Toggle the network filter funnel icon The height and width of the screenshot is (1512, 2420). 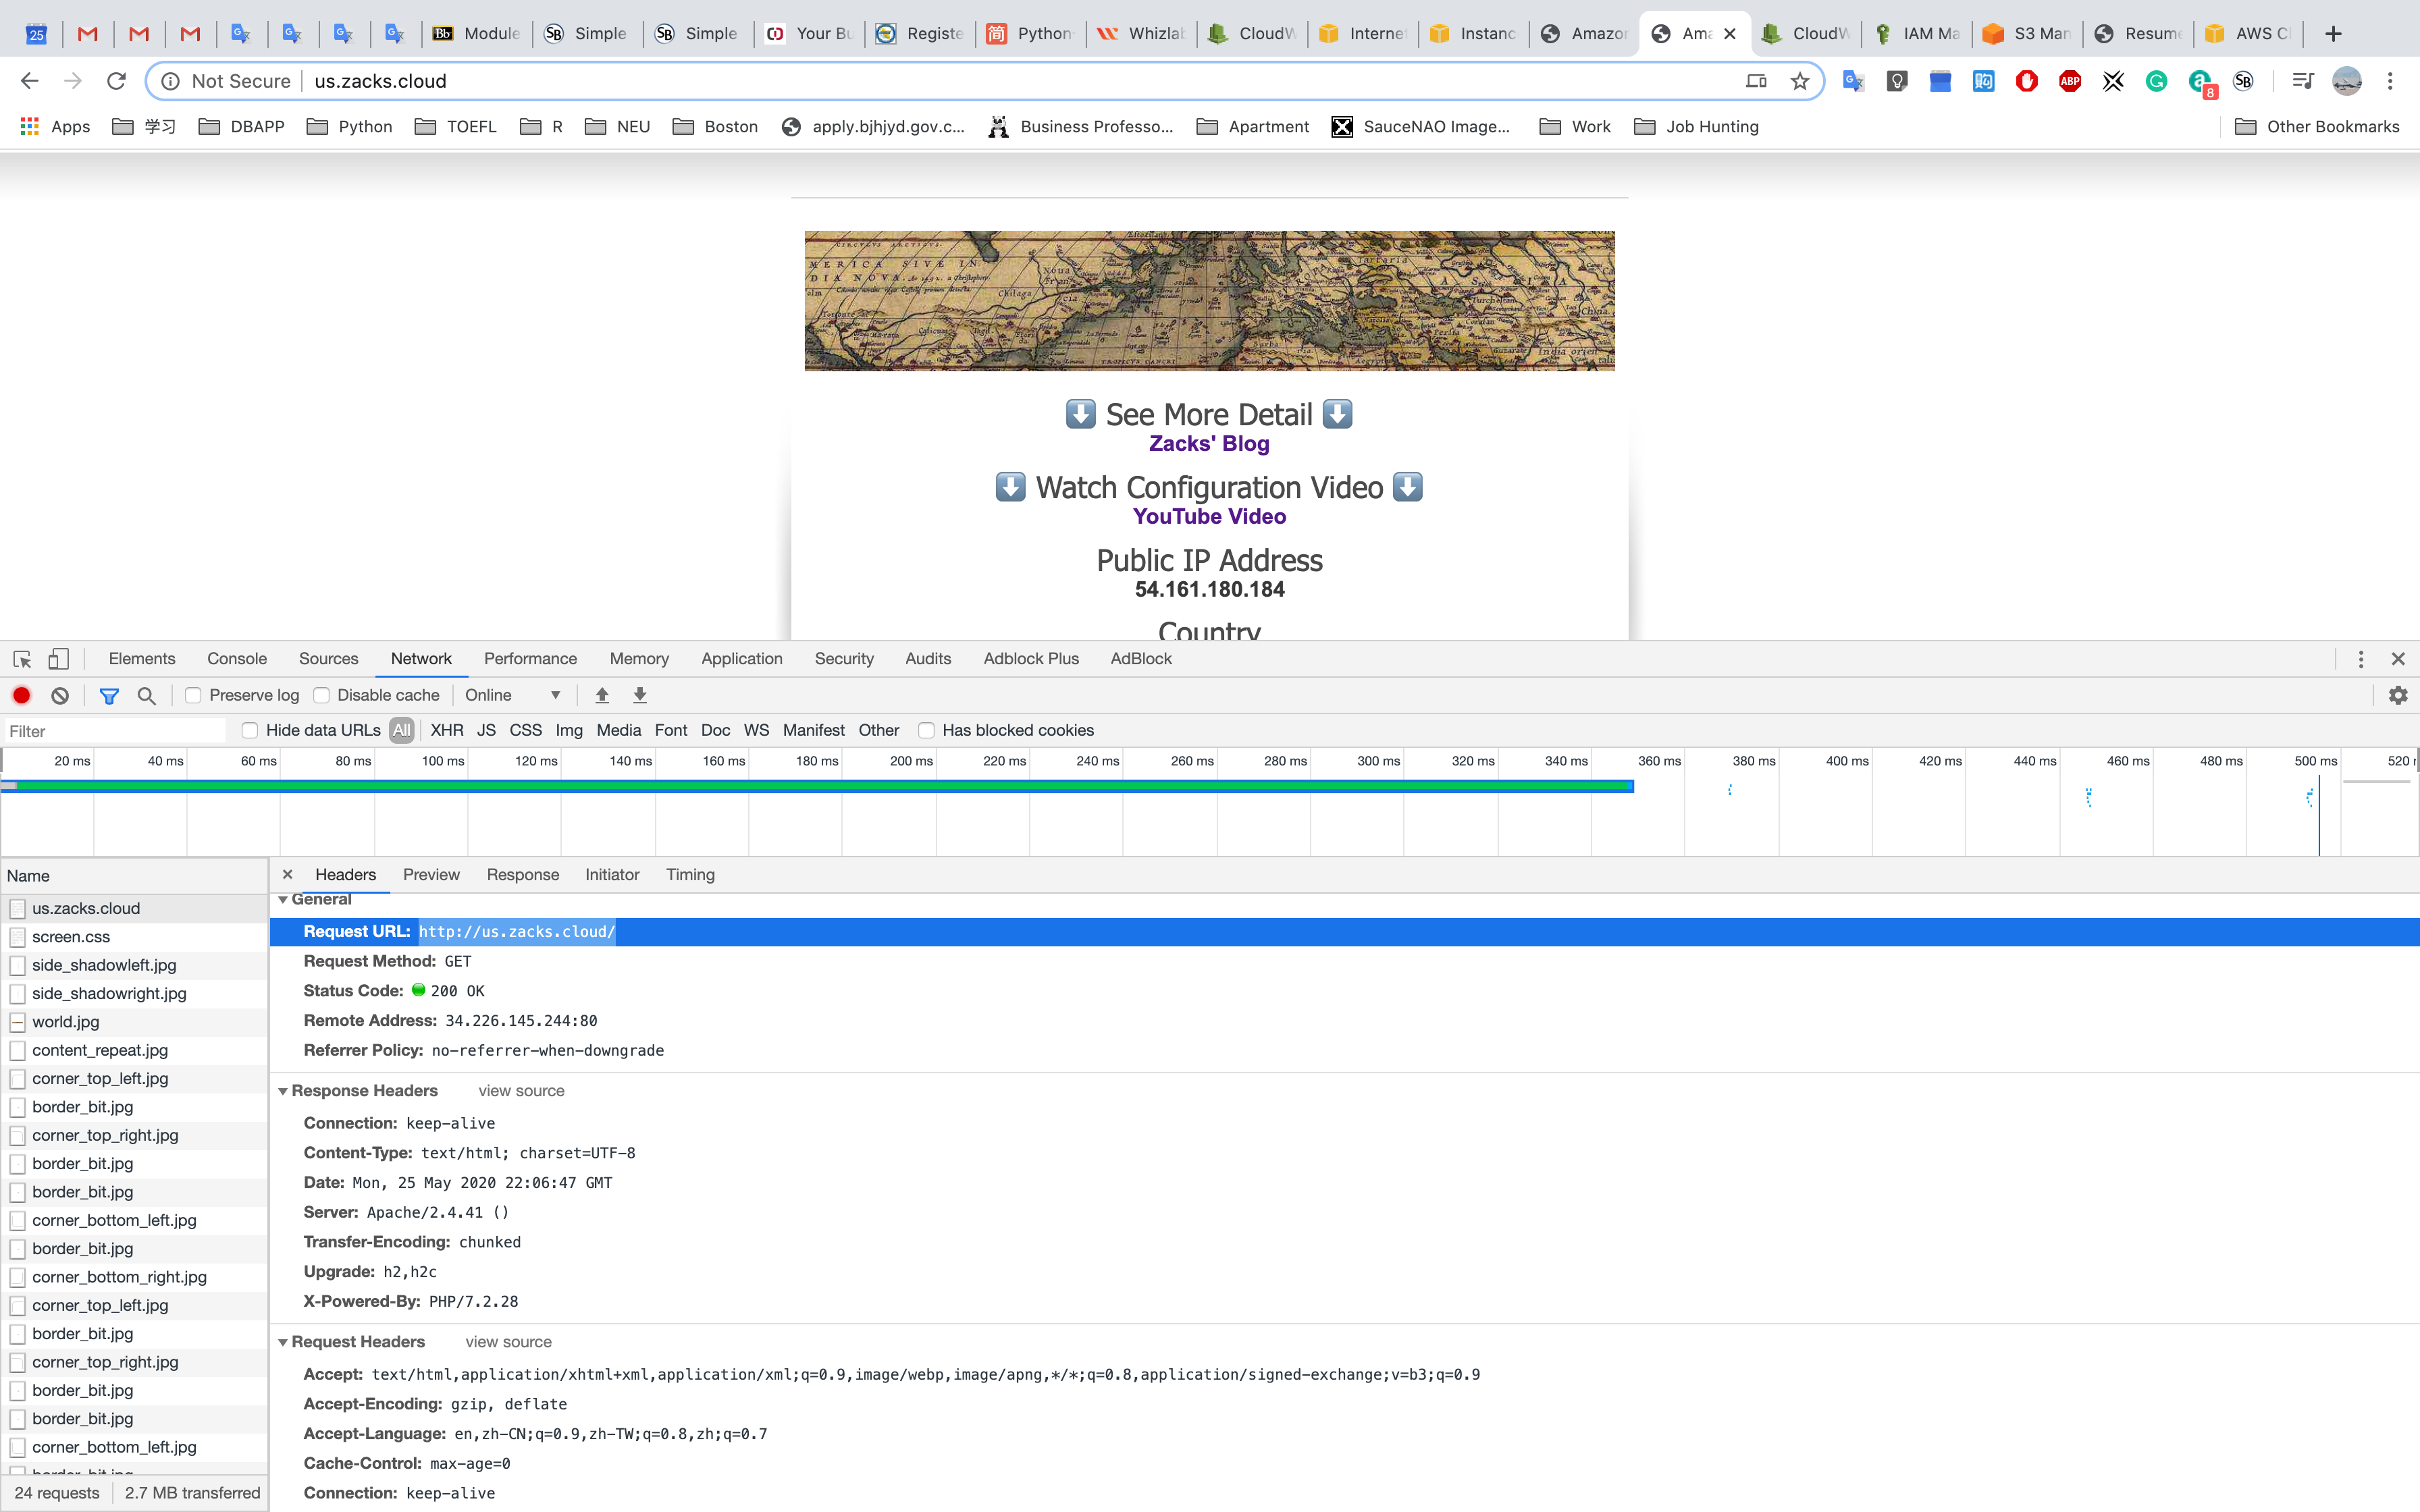(x=109, y=695)
